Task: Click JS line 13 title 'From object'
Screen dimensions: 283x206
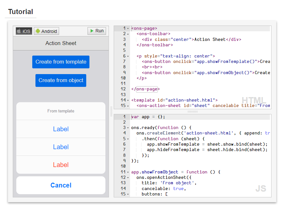Action: [169, 183]
